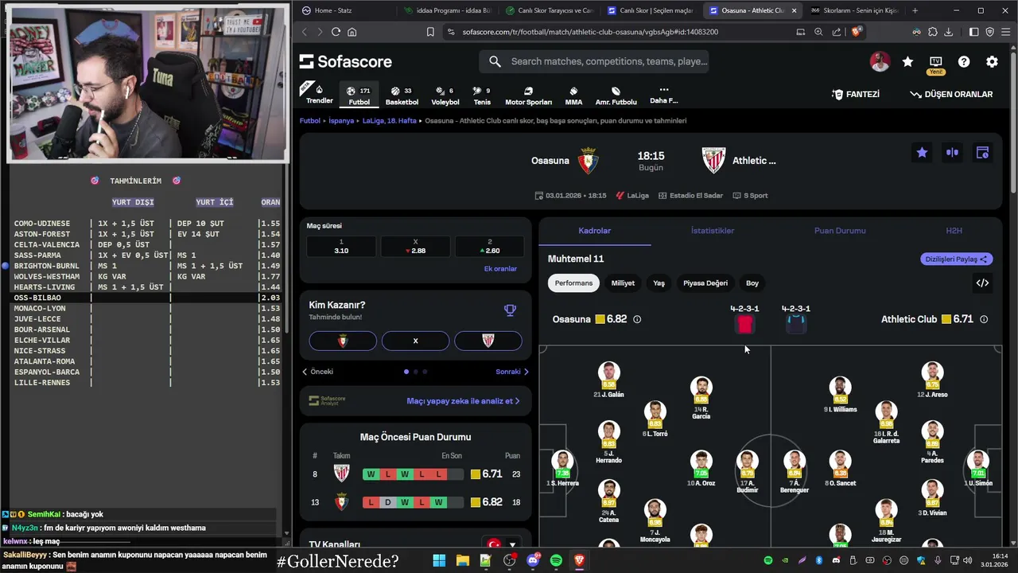Viewport: 1018px width, 573px height.
Task: Open the Kadrolar tab
Action: (594, 231)
